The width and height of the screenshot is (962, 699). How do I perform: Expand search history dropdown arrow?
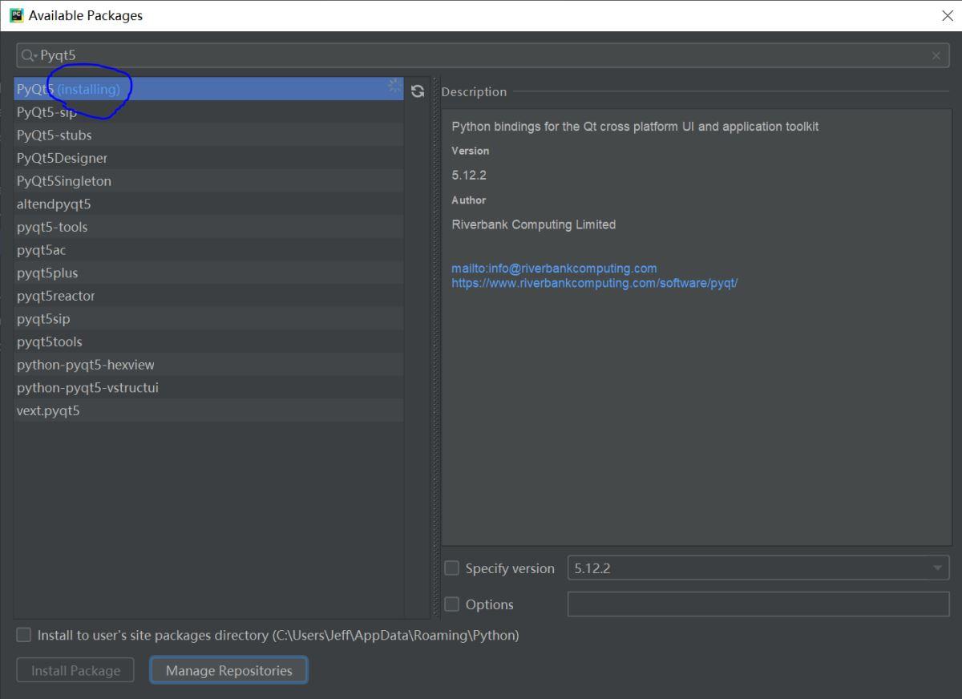[x=34, y=56]
